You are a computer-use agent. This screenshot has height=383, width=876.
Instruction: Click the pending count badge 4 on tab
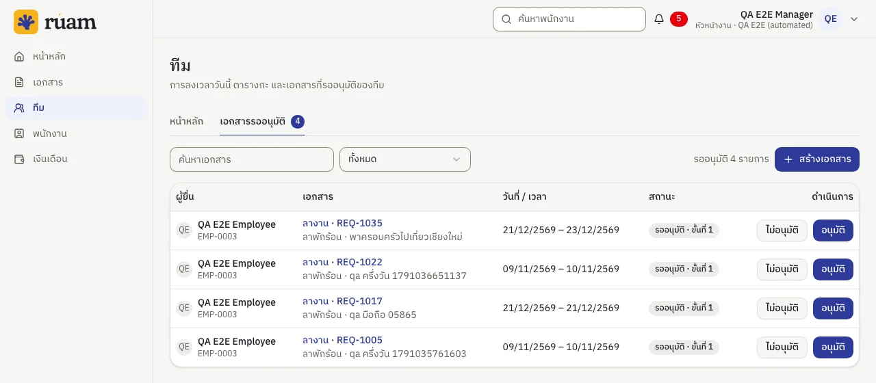[x=298, y=121]
